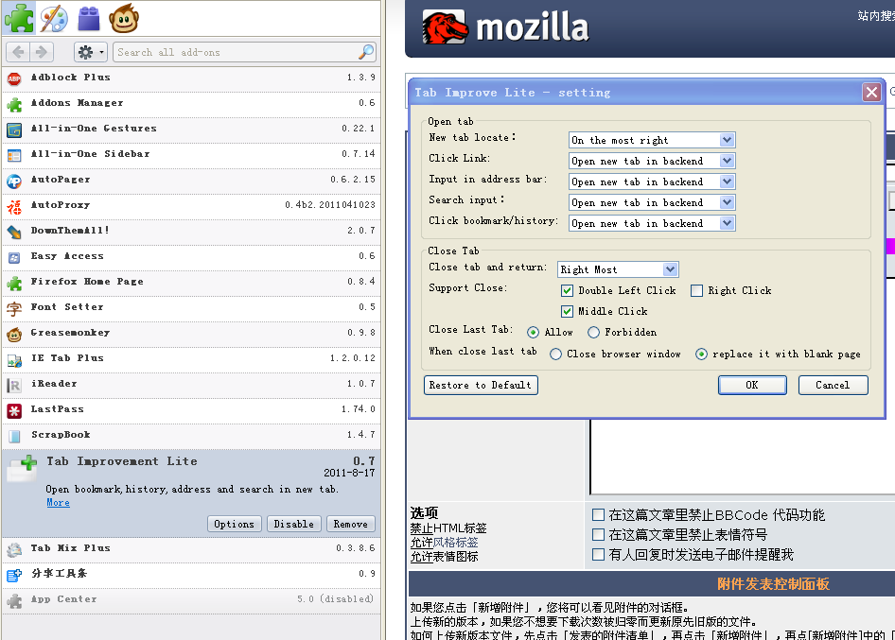Remove the Tab Improvement Lite extension
The width and height of the screenshot is (895, 640).
350,524
